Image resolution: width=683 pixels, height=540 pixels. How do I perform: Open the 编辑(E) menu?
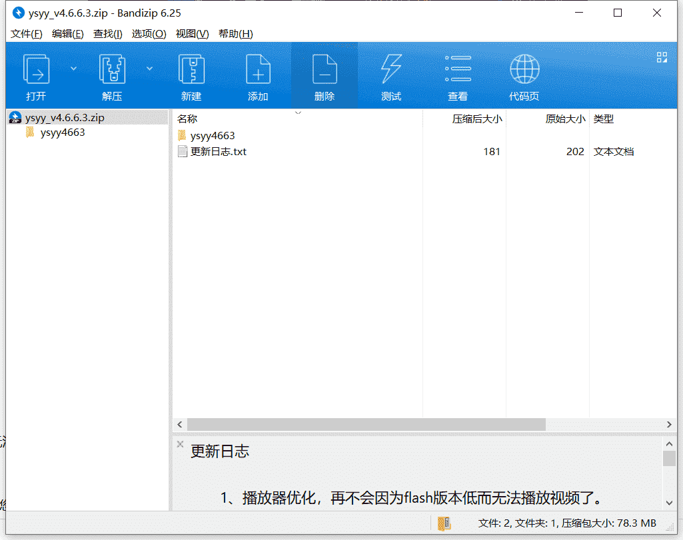click(x=67, y=34)
